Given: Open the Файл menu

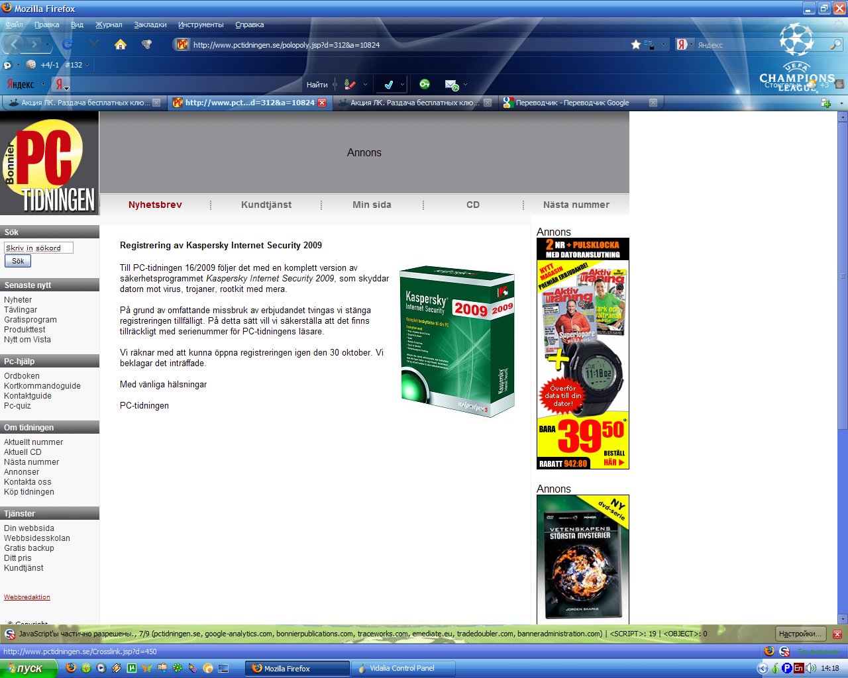Looking at the screenshot, I should click(x=14, y=24).
